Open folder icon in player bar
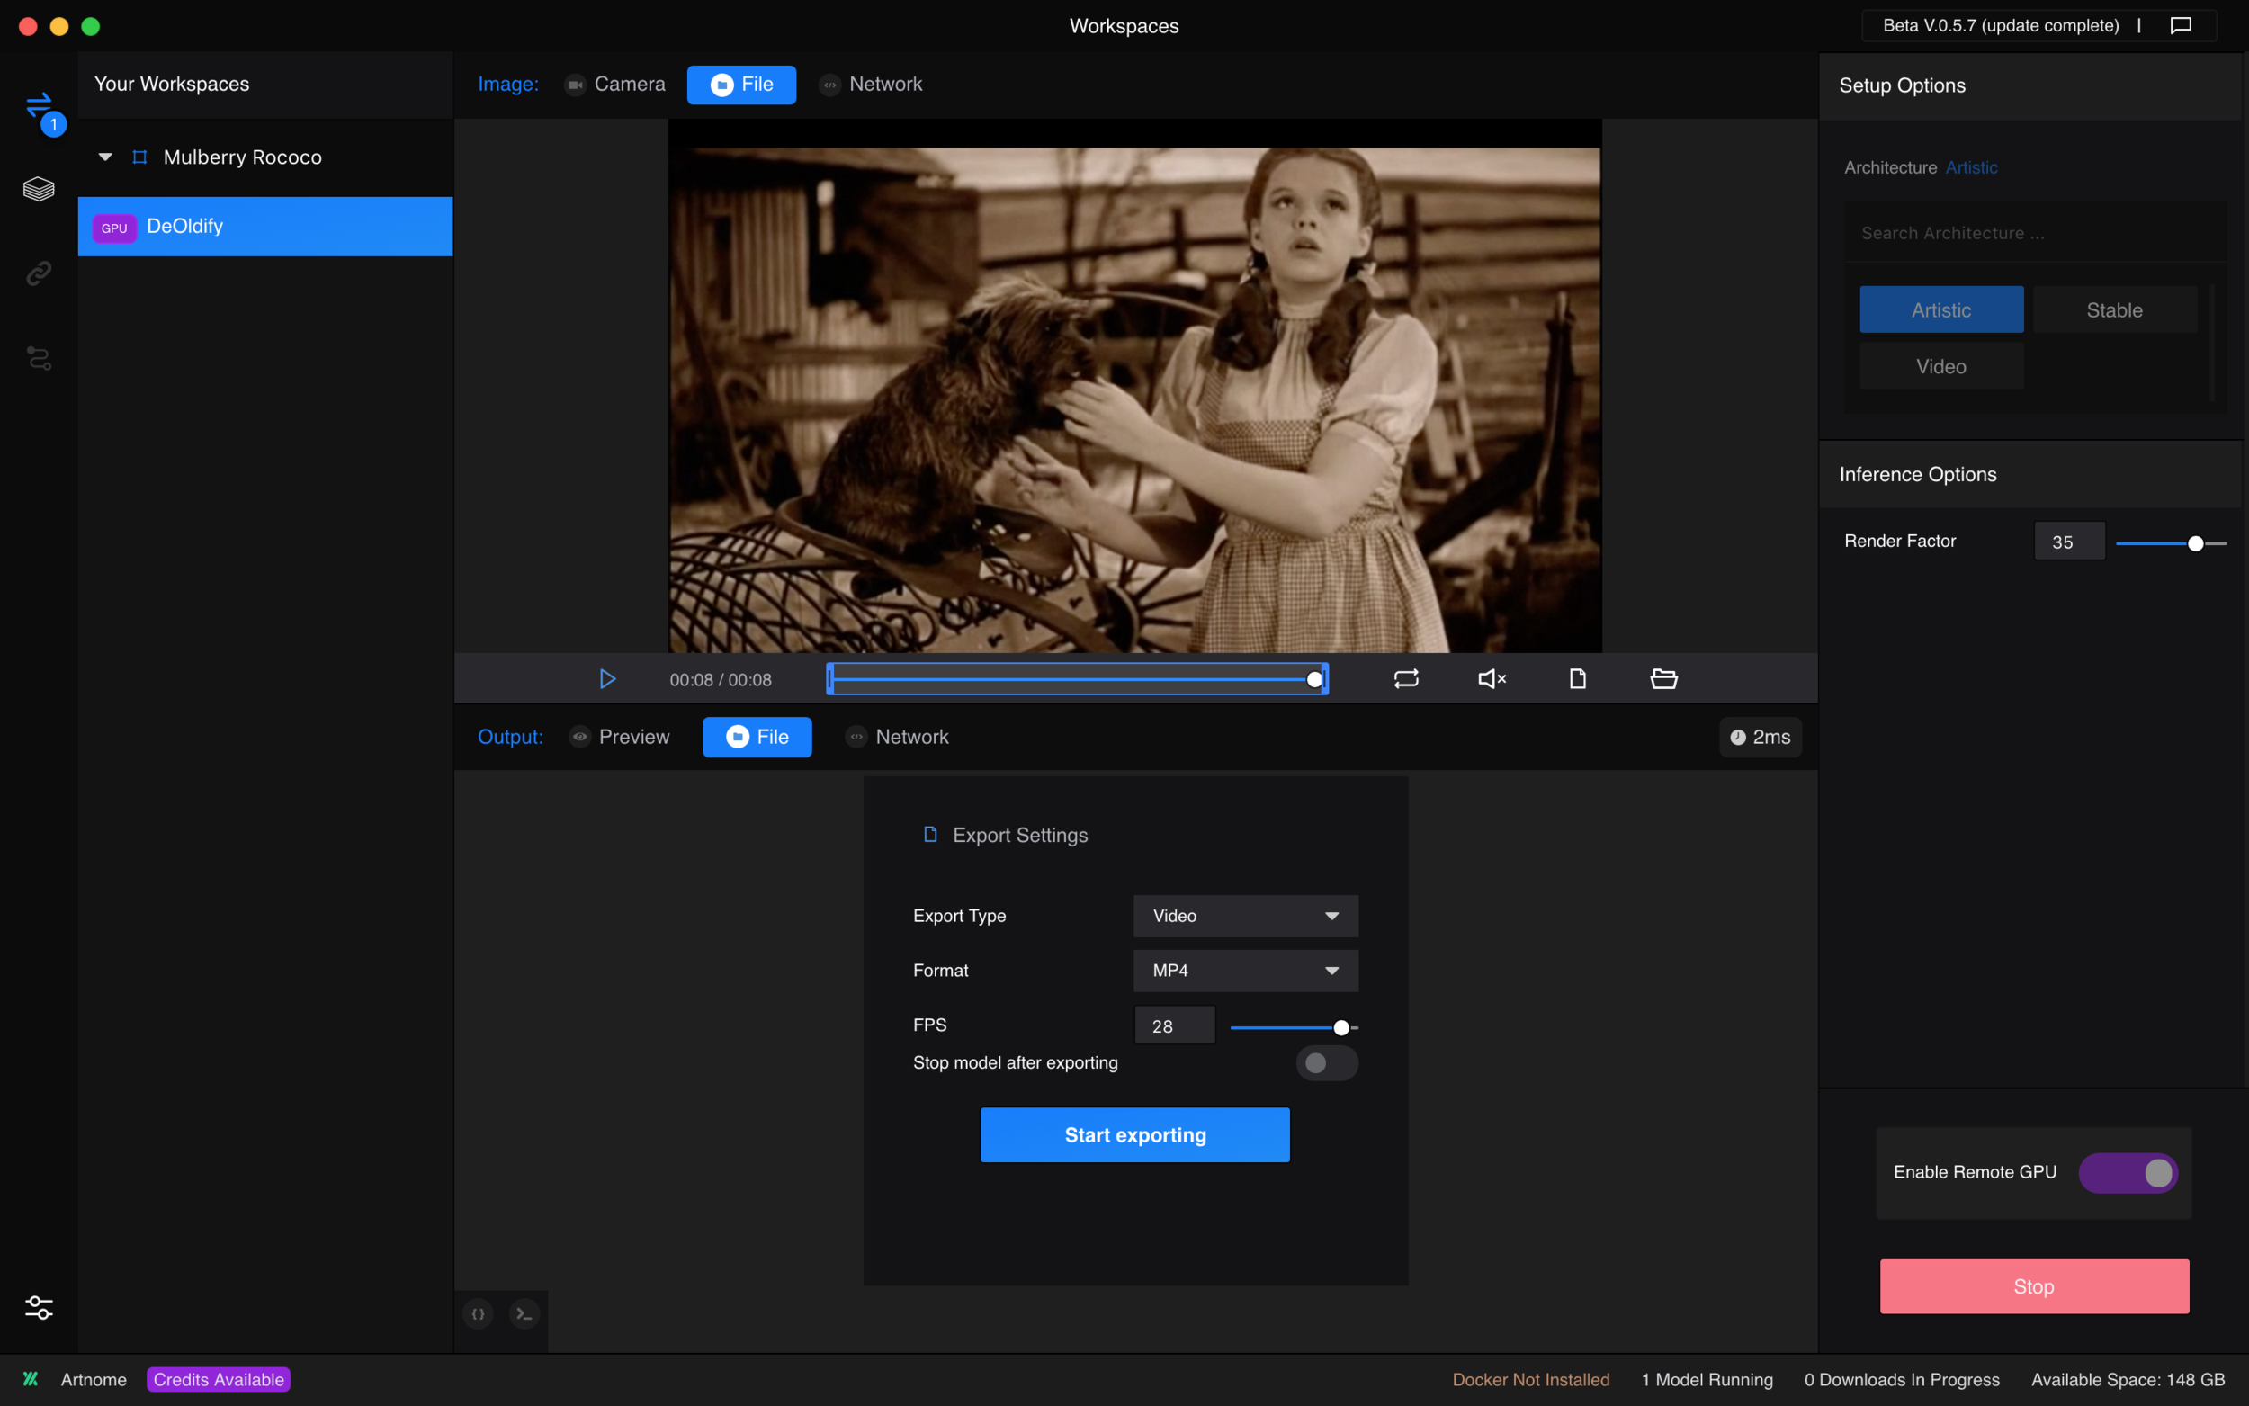Screen dimensions: 2249x1406 tap(1663, 679)
